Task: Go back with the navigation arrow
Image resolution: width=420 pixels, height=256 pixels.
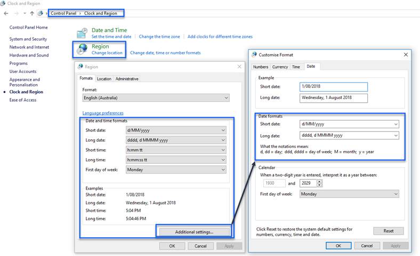Action: (x=6, y=13)
